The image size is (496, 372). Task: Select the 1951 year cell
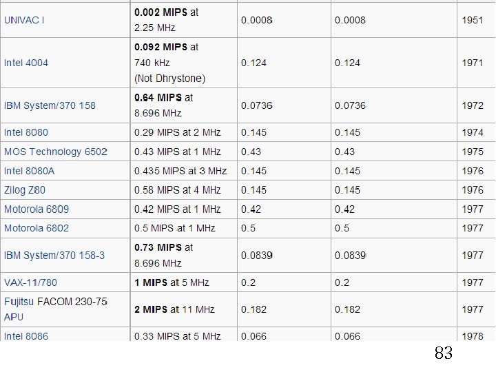pos(472,20)
